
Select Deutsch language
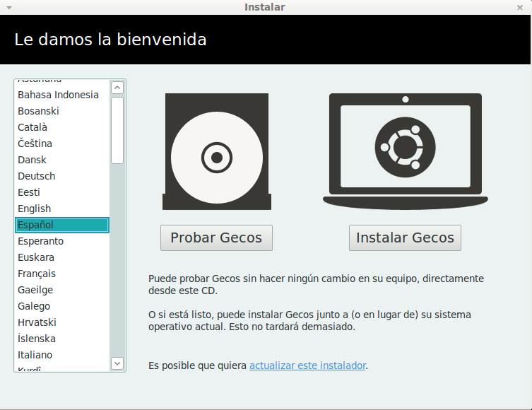point(62,176)
